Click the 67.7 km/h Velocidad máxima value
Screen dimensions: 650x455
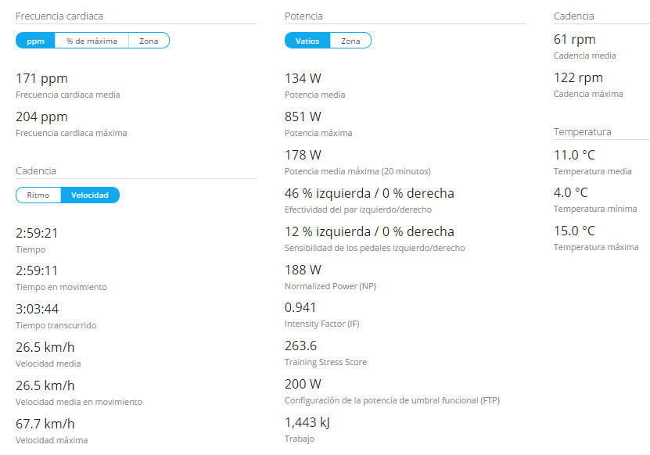(x=45, y=424)
